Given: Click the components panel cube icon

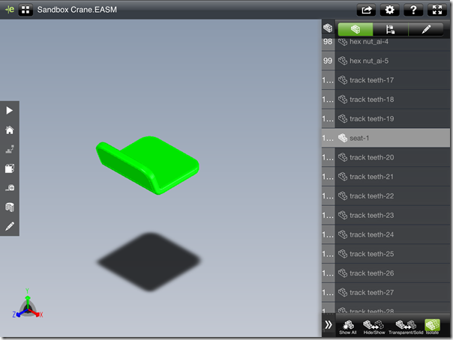Looking at the screenshot, I should click(328, 28).
